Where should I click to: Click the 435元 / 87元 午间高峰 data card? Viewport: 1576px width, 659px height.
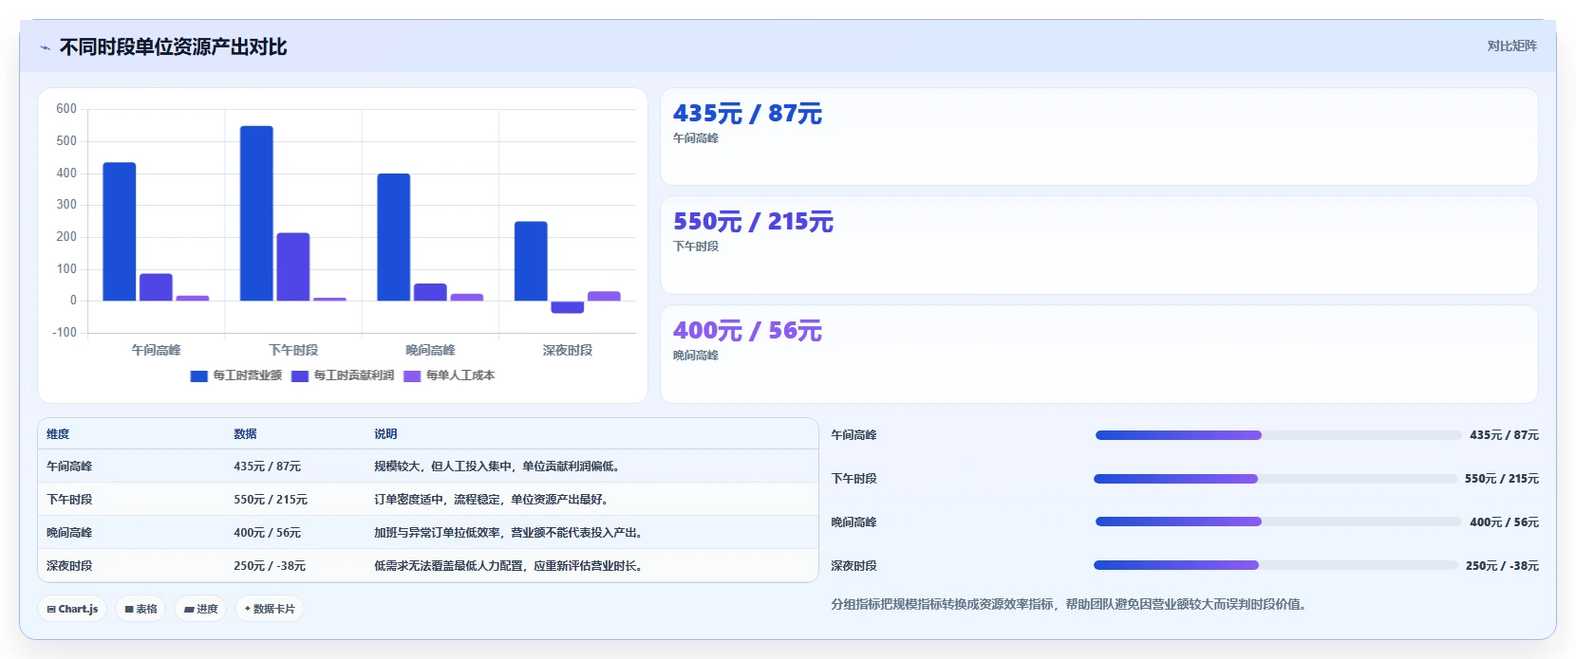(x=1098, y=137)
